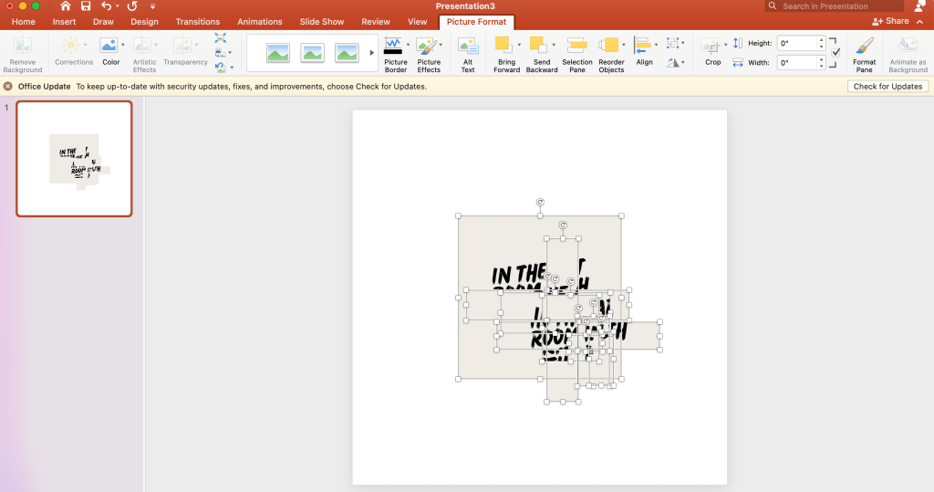Expand the picture styles gallery arrow
This screenshot has height=492, width=934.
(x=371, y=53)
